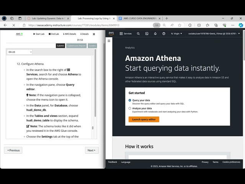245x184 pixels.
Task: Click the AWS status link
Action: tap(20, 34)
